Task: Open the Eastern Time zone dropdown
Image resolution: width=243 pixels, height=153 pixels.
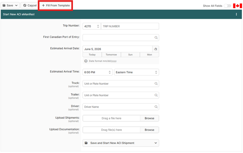Action: tap(136, 72)
